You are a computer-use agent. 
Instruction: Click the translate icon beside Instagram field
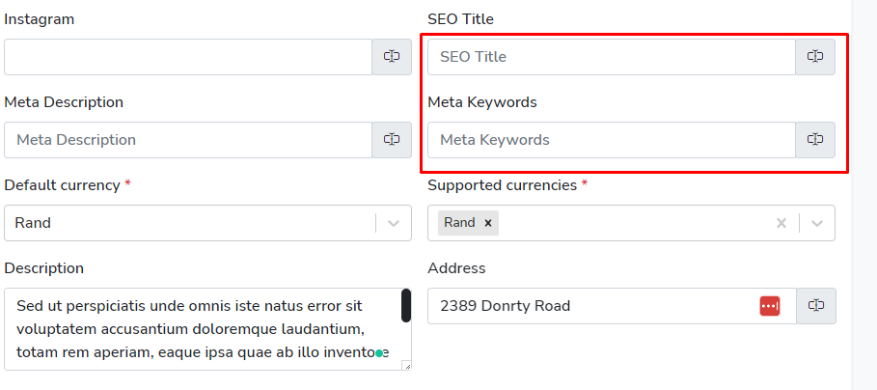(392, 57)
